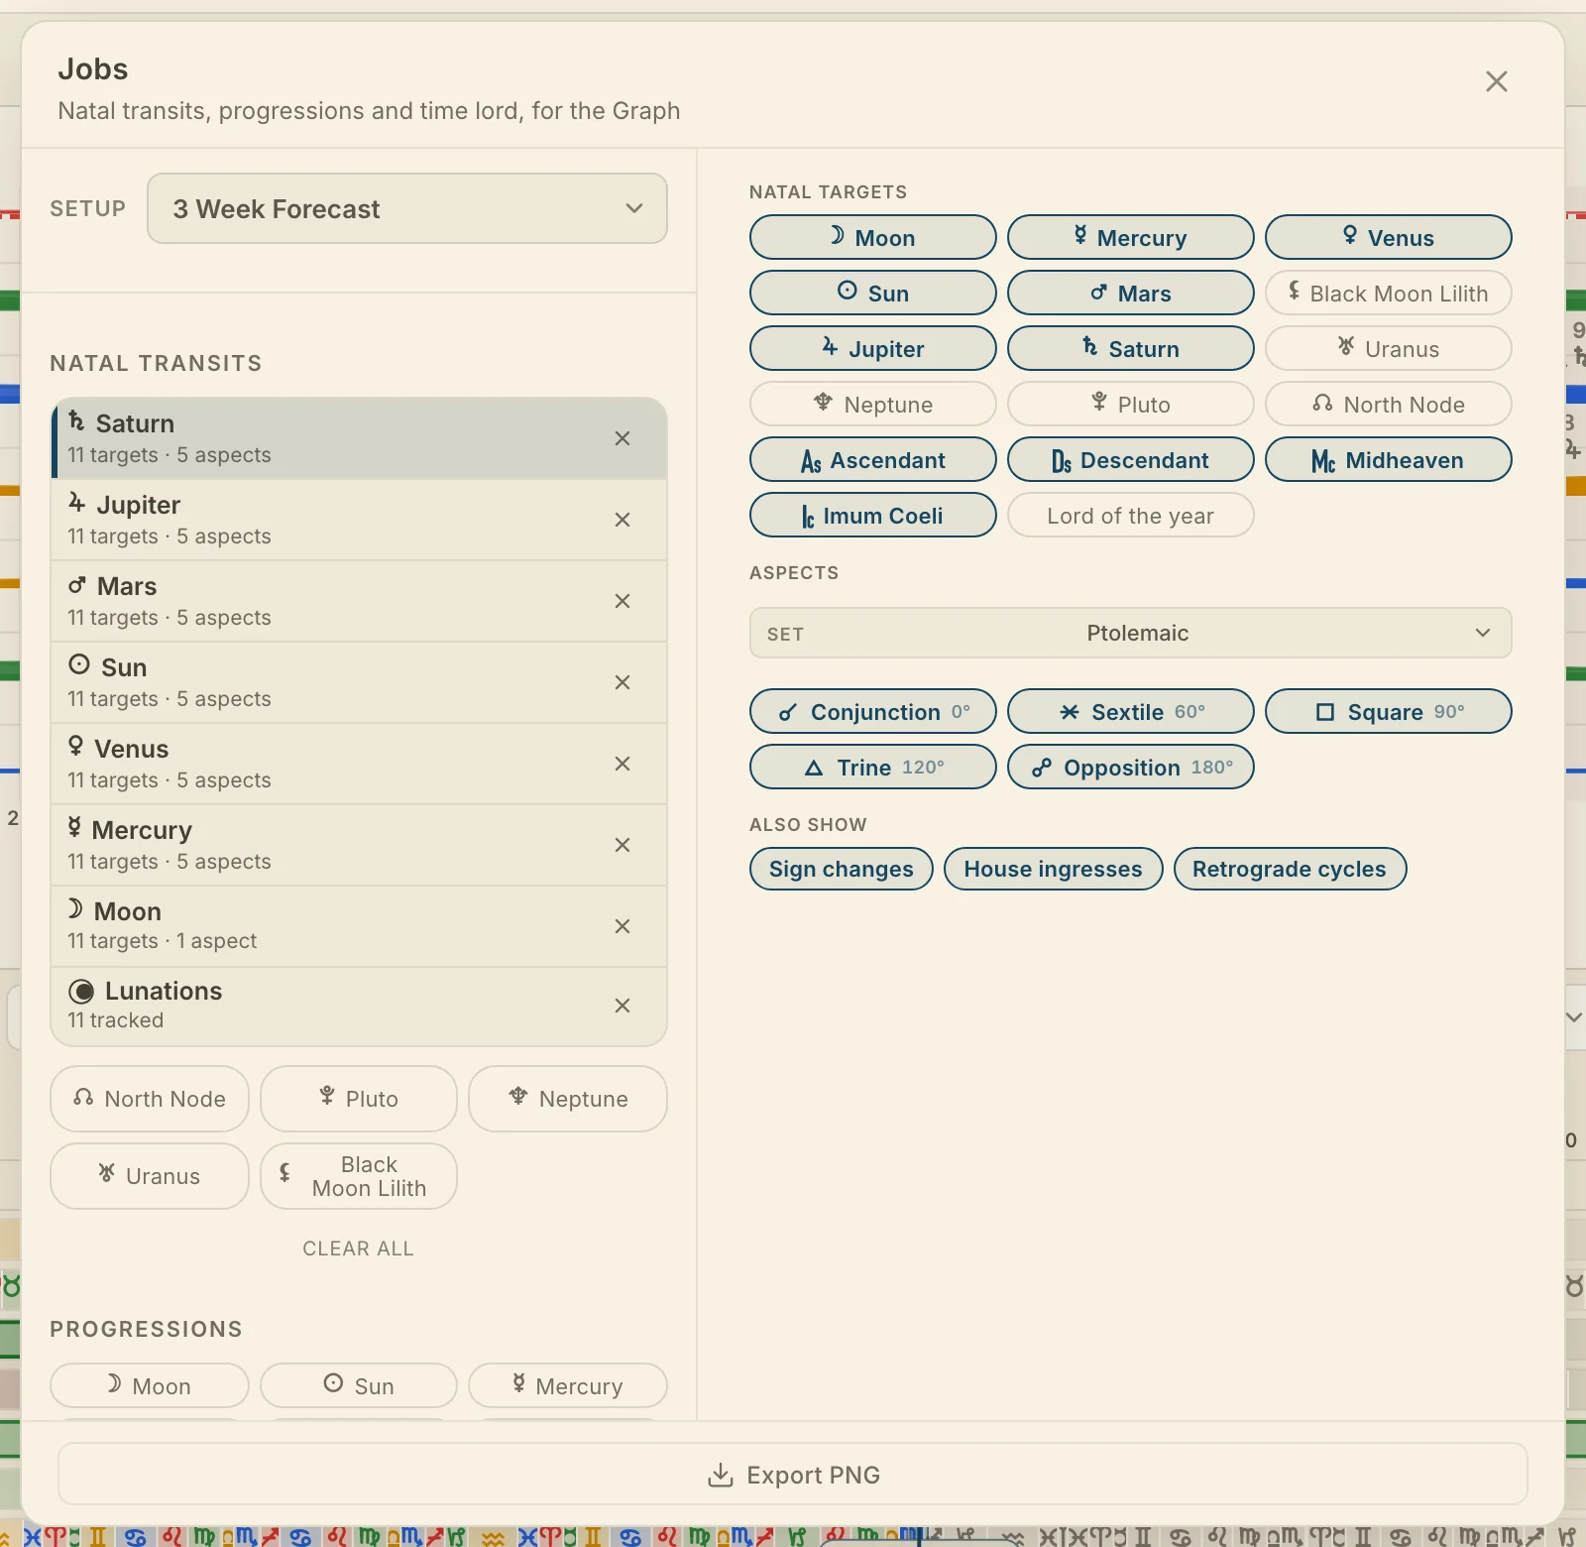1586x1547 pixels.
Task: Remove the Lunations entry
Action: point(623,1006)
